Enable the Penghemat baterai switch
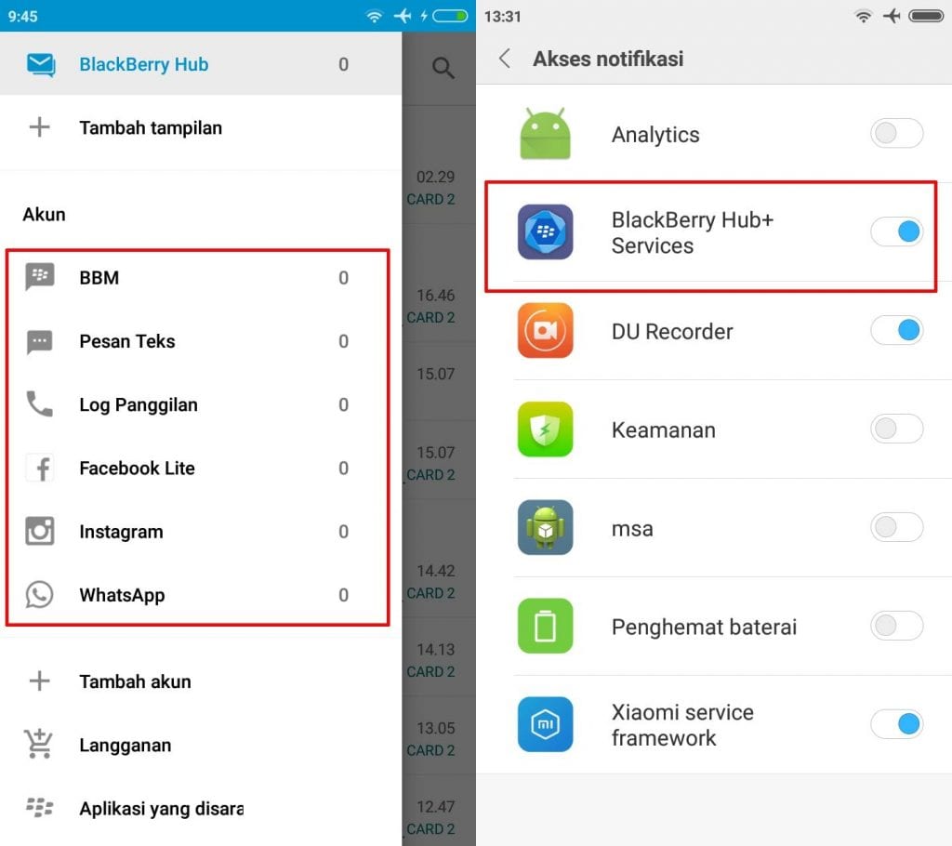952x846 pixels. (897, 626)
